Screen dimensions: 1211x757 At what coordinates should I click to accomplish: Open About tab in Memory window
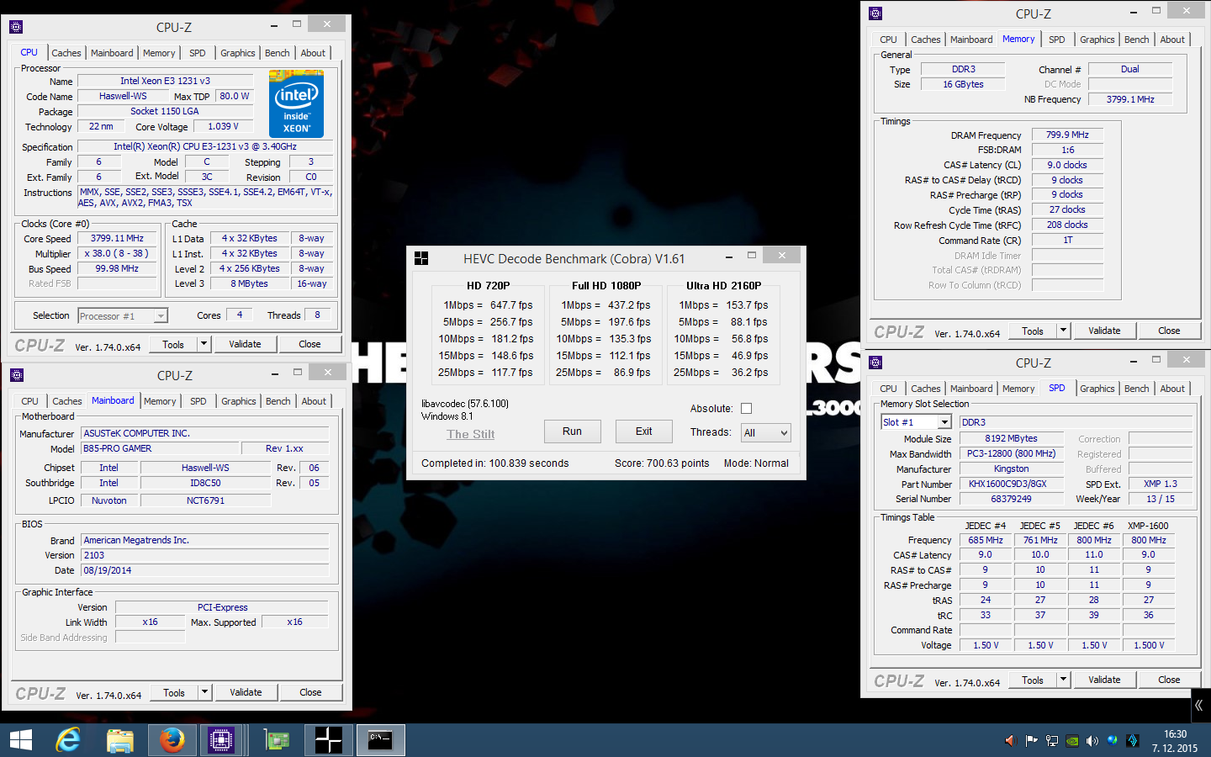coord(1172,40)
